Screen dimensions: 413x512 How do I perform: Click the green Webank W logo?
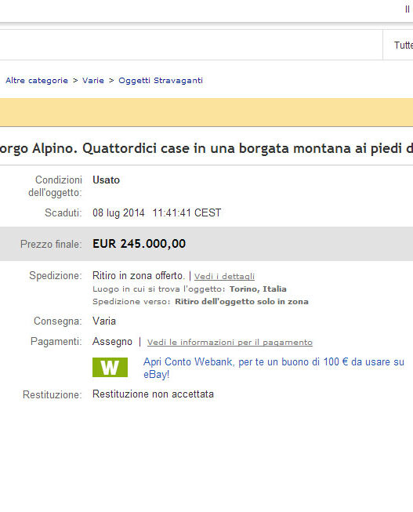110,368
